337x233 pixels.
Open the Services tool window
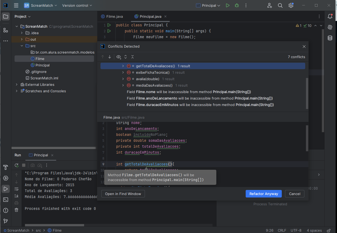tap(6, 178)
